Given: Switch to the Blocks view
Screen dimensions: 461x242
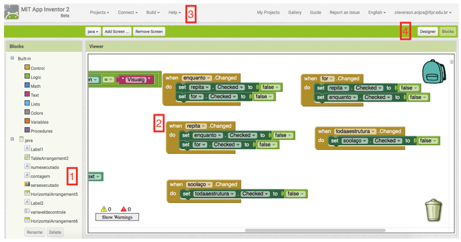Looking at the screenshot, I should [x=448, y=32].
